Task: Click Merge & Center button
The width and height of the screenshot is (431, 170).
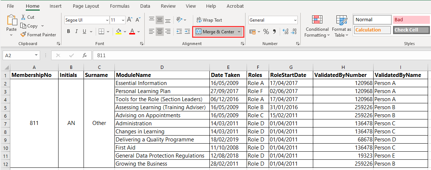Action: click(x=215, y=32)
